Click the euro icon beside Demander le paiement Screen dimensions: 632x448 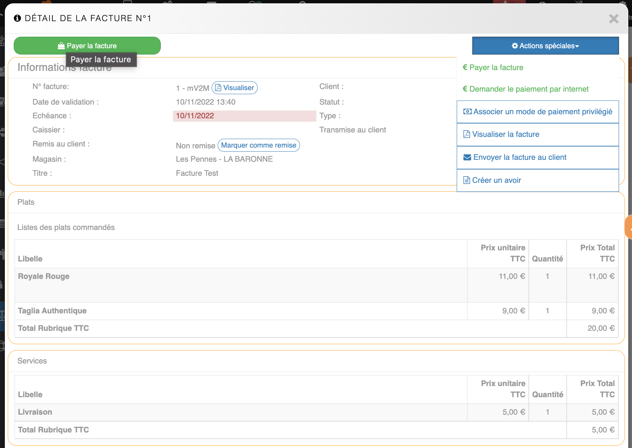(x=465, y=89)
